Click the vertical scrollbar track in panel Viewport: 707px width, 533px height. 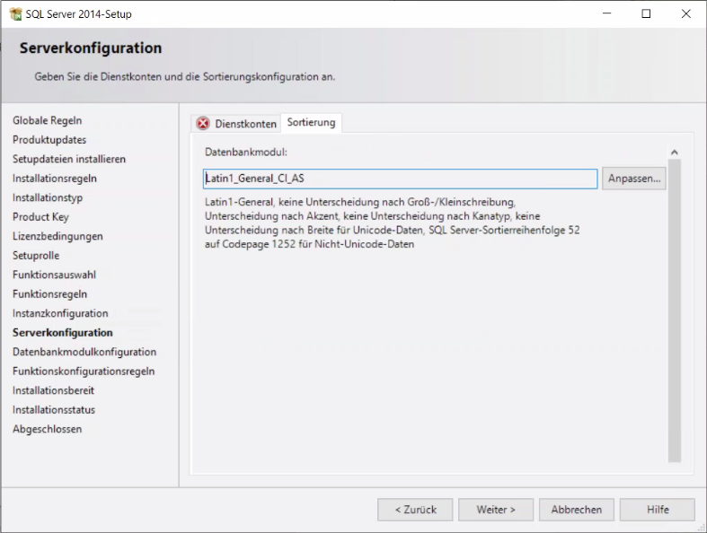pos(675,314)
